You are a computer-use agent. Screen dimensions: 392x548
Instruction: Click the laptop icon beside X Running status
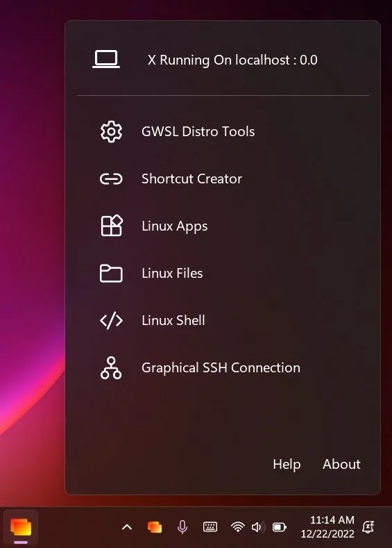pos(106,60)
